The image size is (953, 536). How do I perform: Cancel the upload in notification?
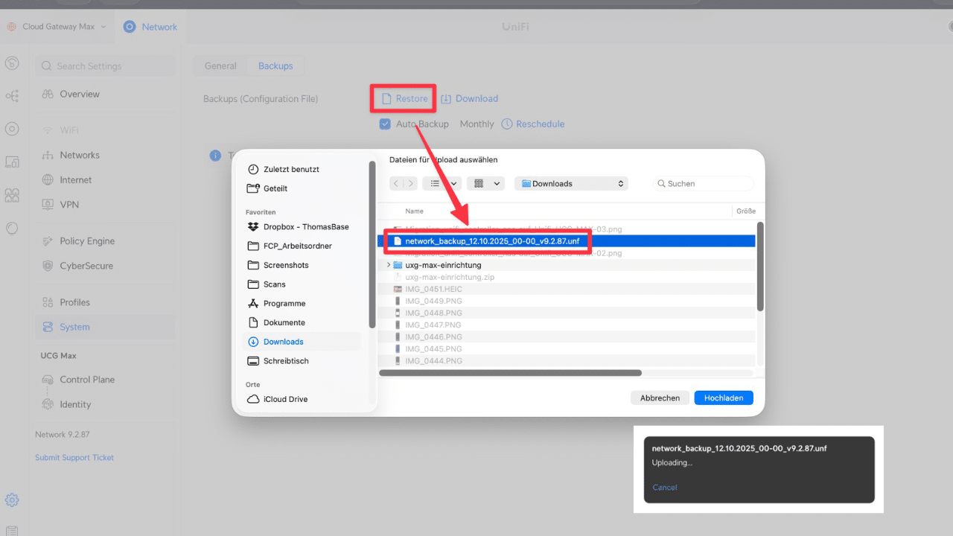(x=664, y=487)
